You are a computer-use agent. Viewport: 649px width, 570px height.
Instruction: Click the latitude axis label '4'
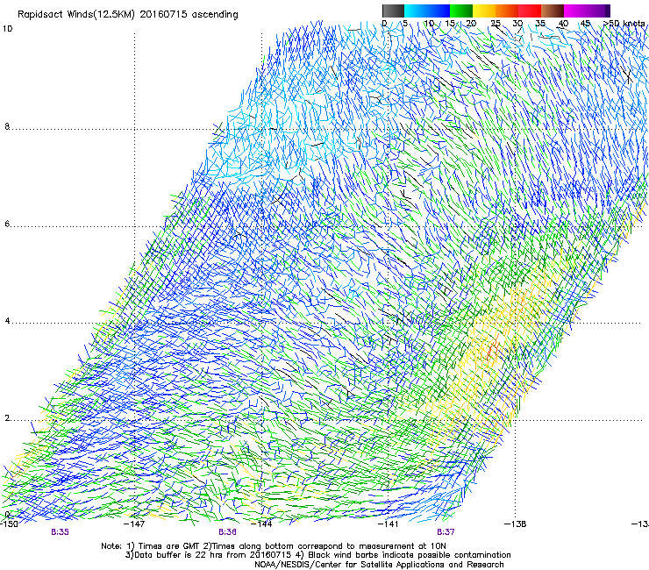(x=7, y=321)
